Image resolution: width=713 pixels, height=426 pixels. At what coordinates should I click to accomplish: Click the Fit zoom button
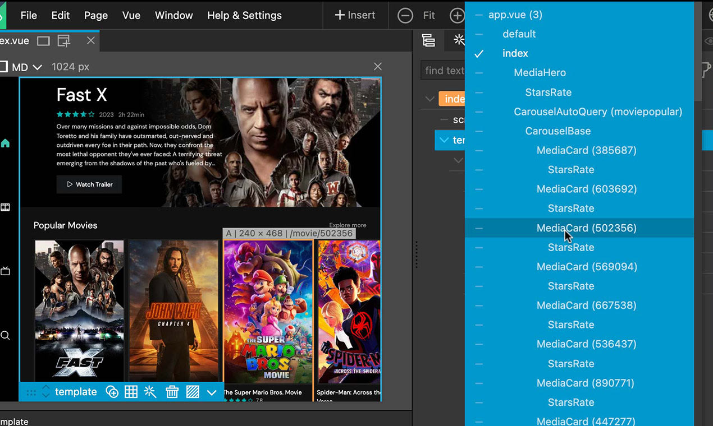tap(429, 16)
